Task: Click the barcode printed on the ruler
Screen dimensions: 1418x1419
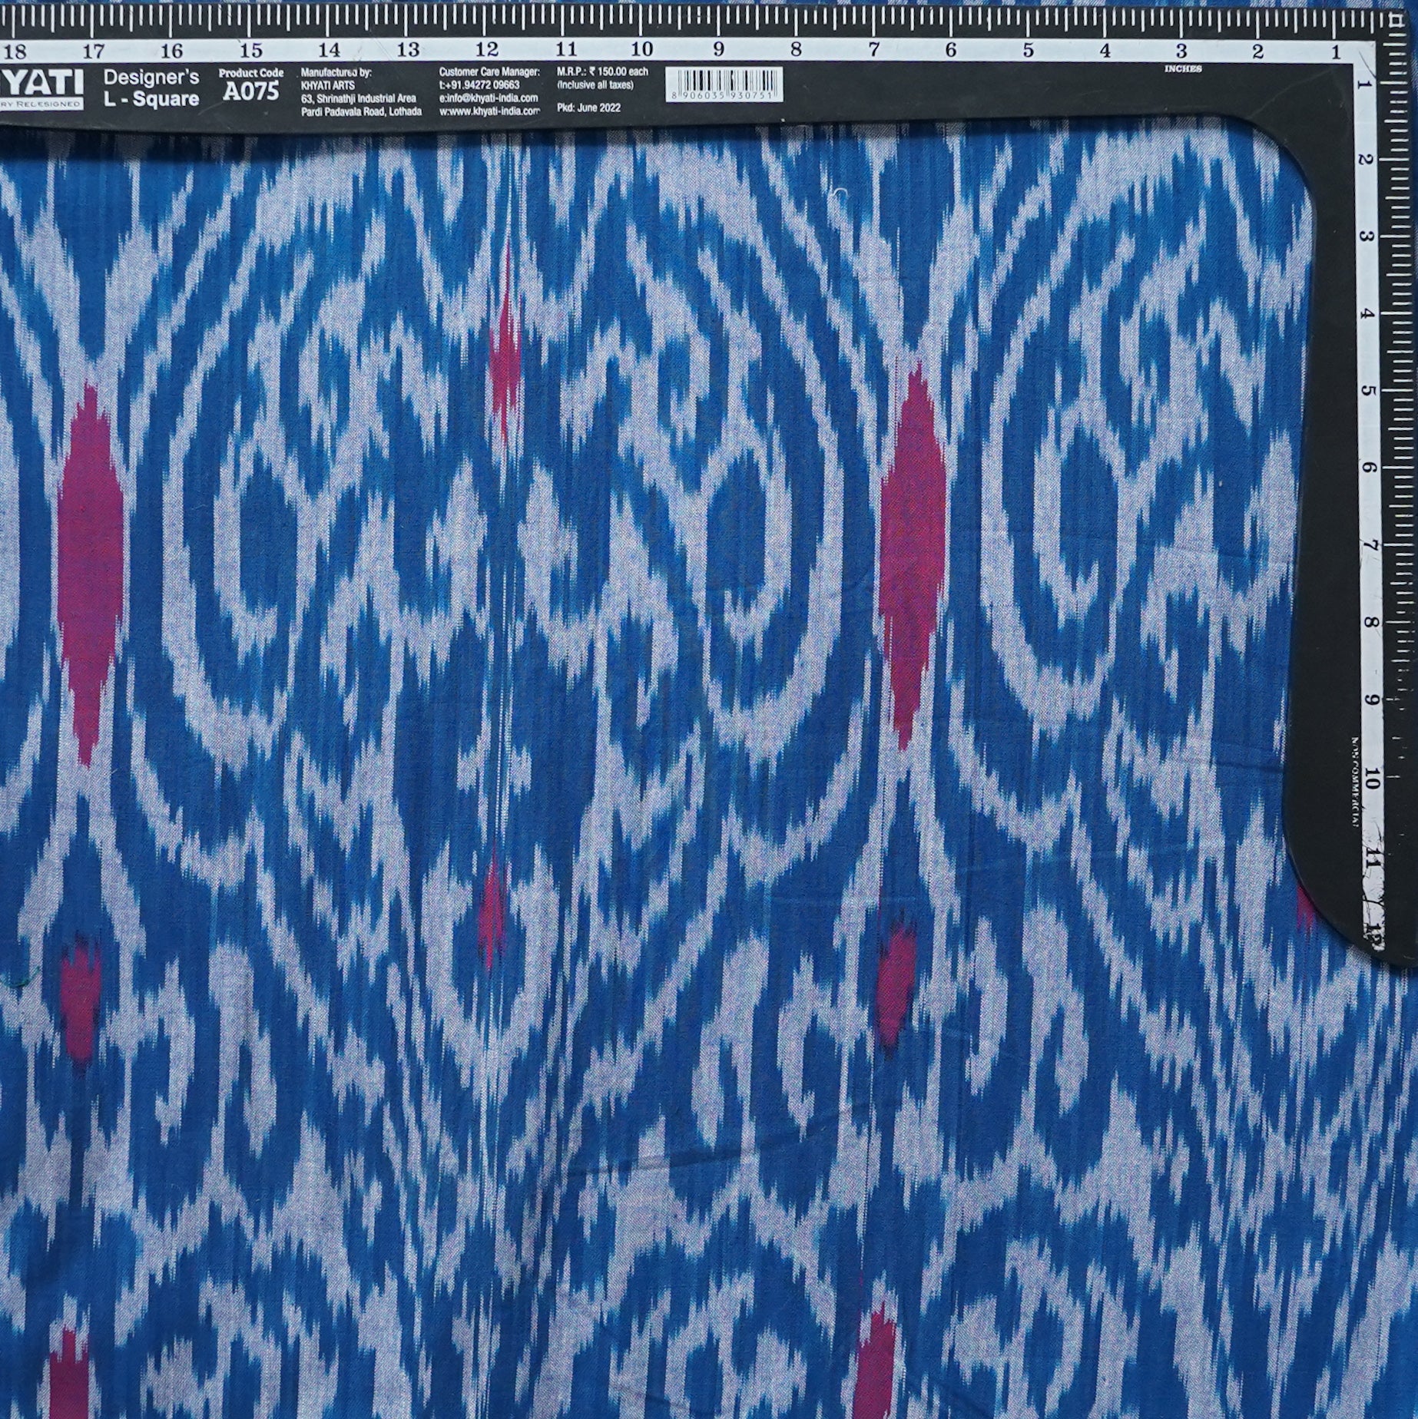Action: click(x=724, y=84)
